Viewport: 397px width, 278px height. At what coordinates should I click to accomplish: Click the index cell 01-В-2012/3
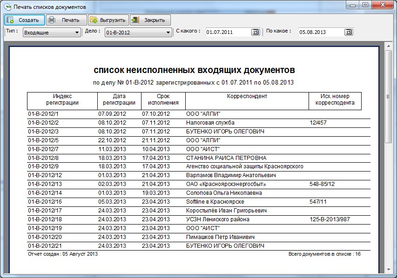point(43,132)
